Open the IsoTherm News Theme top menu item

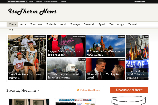[17, 2]
